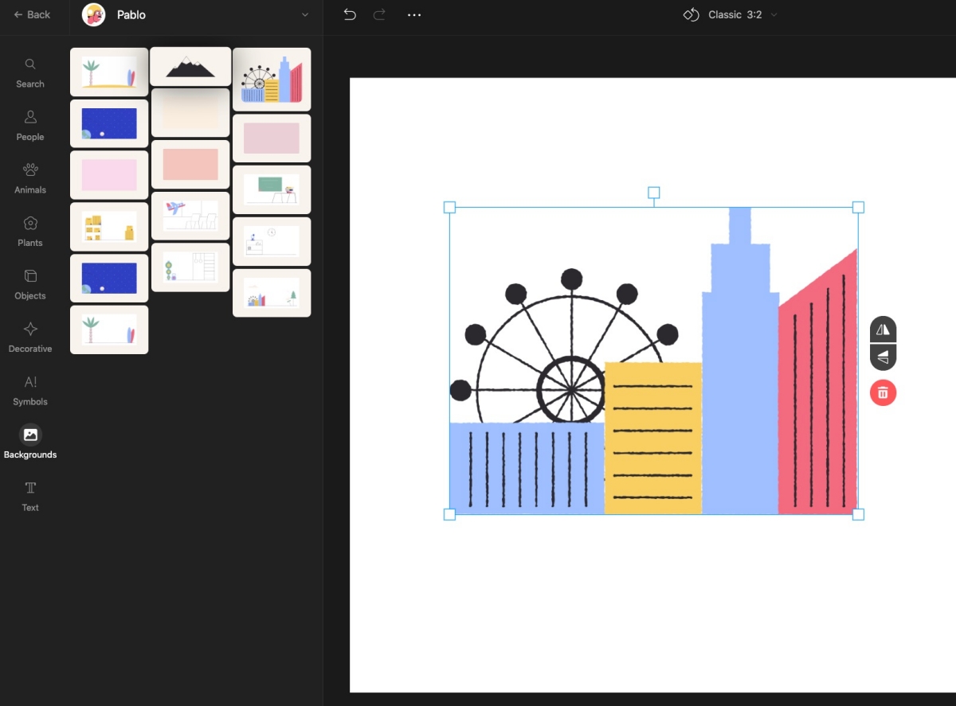
Task: Go Back to the previous screen
Action: coord(32,14)
